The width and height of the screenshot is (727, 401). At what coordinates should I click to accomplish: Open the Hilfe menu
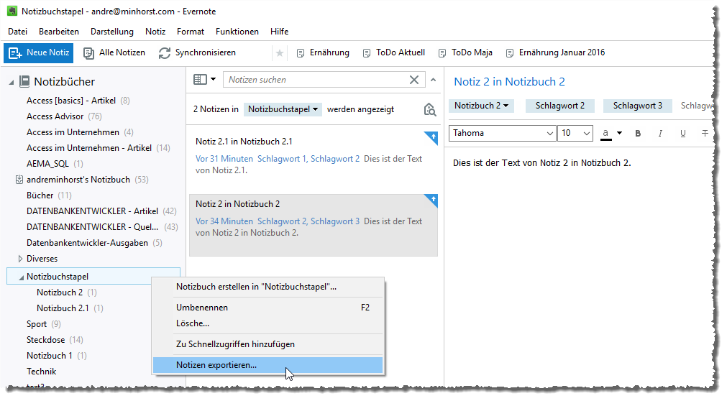(x=279, y=32)
